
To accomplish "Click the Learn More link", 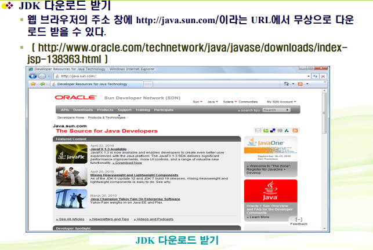I will (258, 217).
